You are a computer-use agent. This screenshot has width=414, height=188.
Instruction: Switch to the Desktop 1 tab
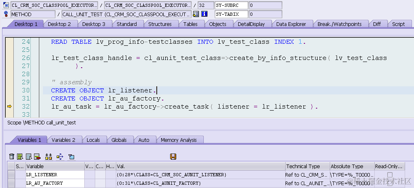coord(26,24)
